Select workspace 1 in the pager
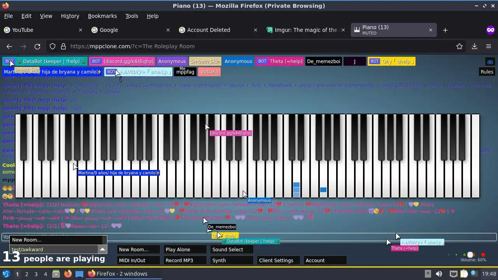 (x=17, y=274)
